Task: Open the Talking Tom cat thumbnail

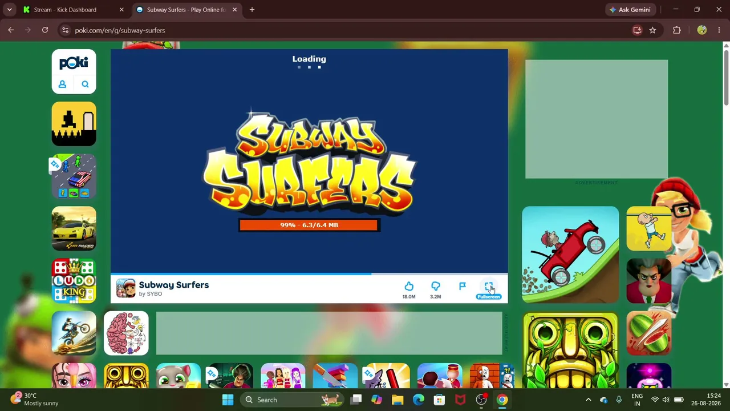Action: [178, 376]
